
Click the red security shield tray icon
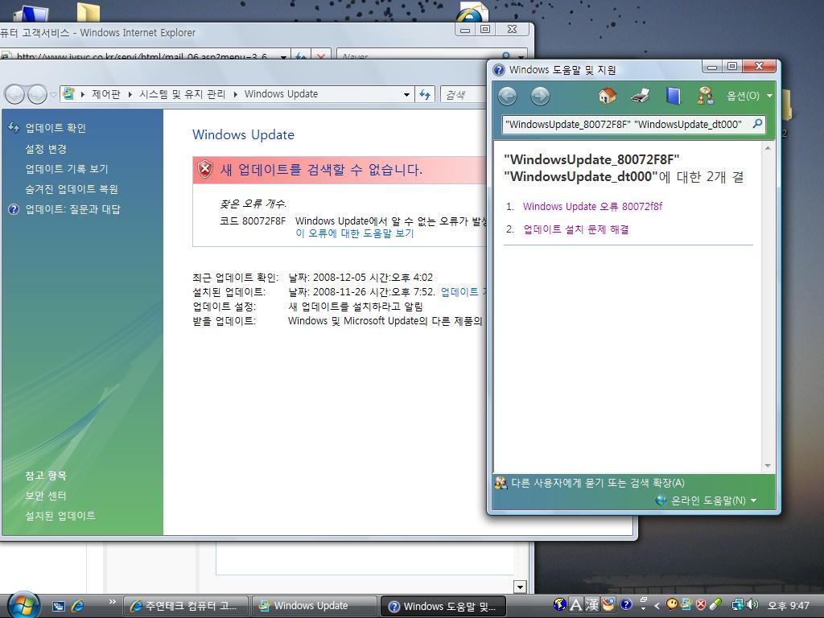click(701, 605)
